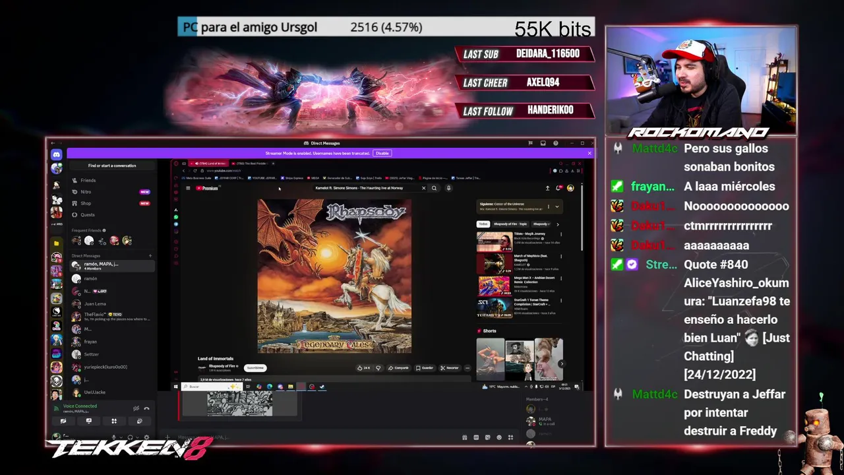
Task: Reload the YouTube page
Action: [195, 171]
